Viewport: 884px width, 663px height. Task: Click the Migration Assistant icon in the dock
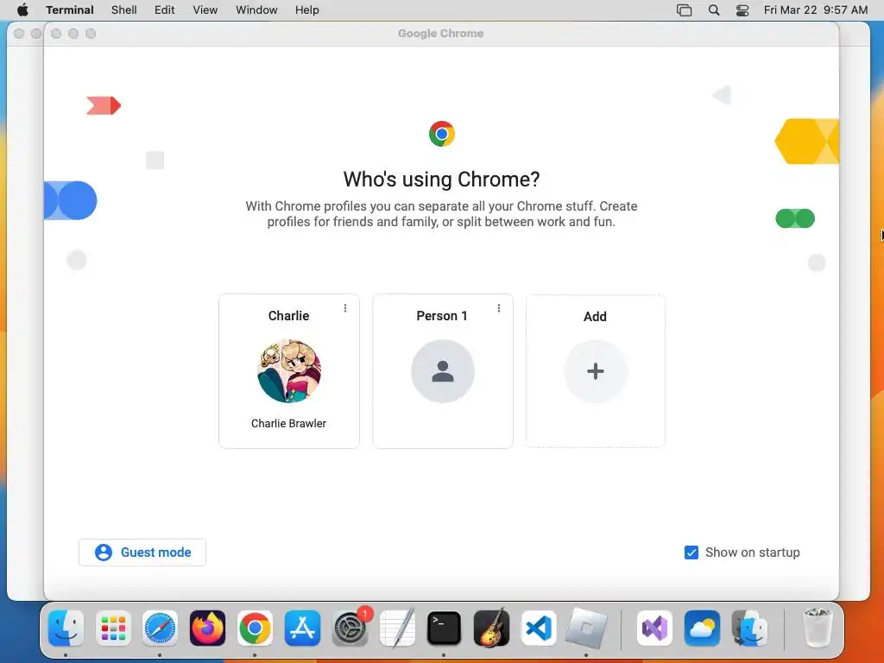(749, 628)
